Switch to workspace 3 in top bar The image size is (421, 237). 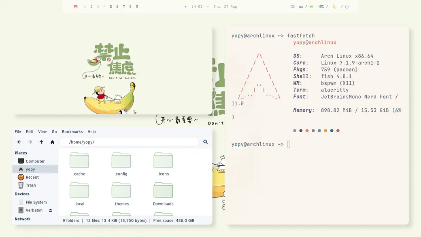coord(98,7)
